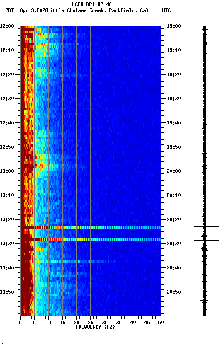Click the '25' frequency axis label
This screenshot has height=348, width=222.
(90, 323)
